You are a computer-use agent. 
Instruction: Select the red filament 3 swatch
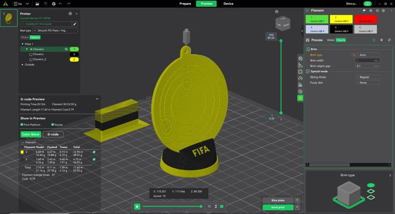(x=365, y=19)
